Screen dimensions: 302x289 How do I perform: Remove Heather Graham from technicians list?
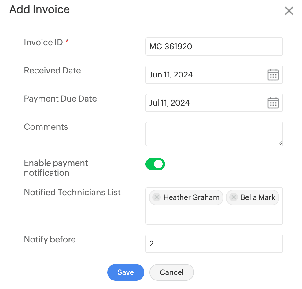pos(157,197)
